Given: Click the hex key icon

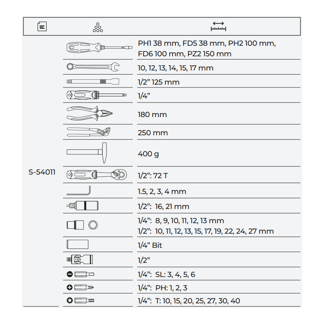Looking at the screenshot, I should coord(79,191).
